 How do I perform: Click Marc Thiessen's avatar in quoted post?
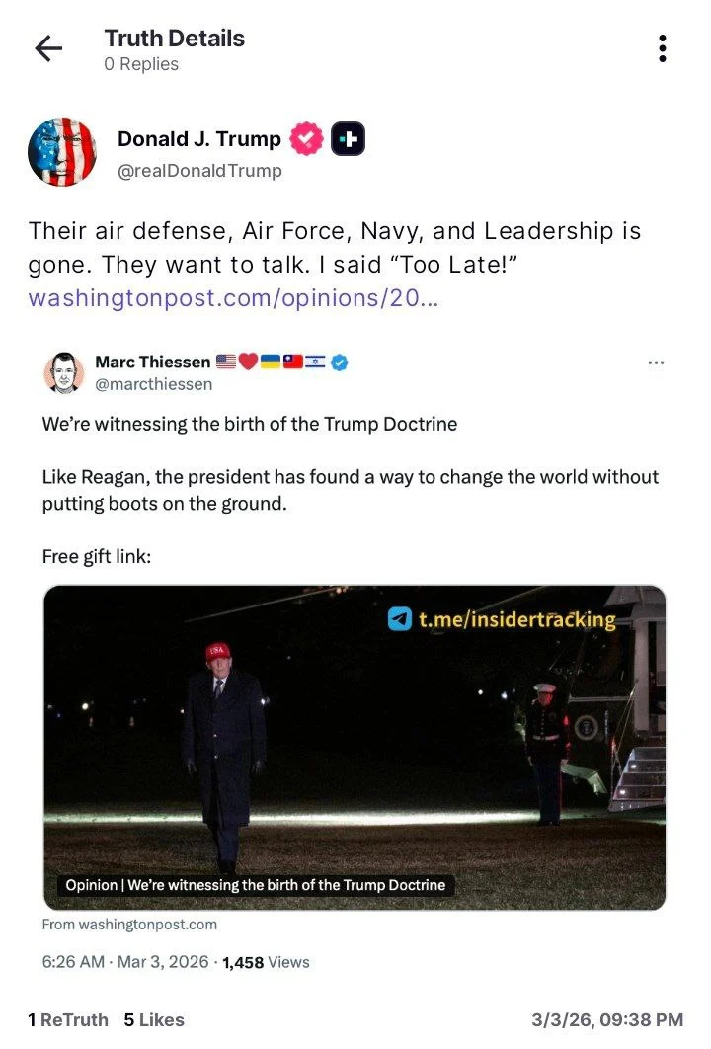click(x=63, y=372)
